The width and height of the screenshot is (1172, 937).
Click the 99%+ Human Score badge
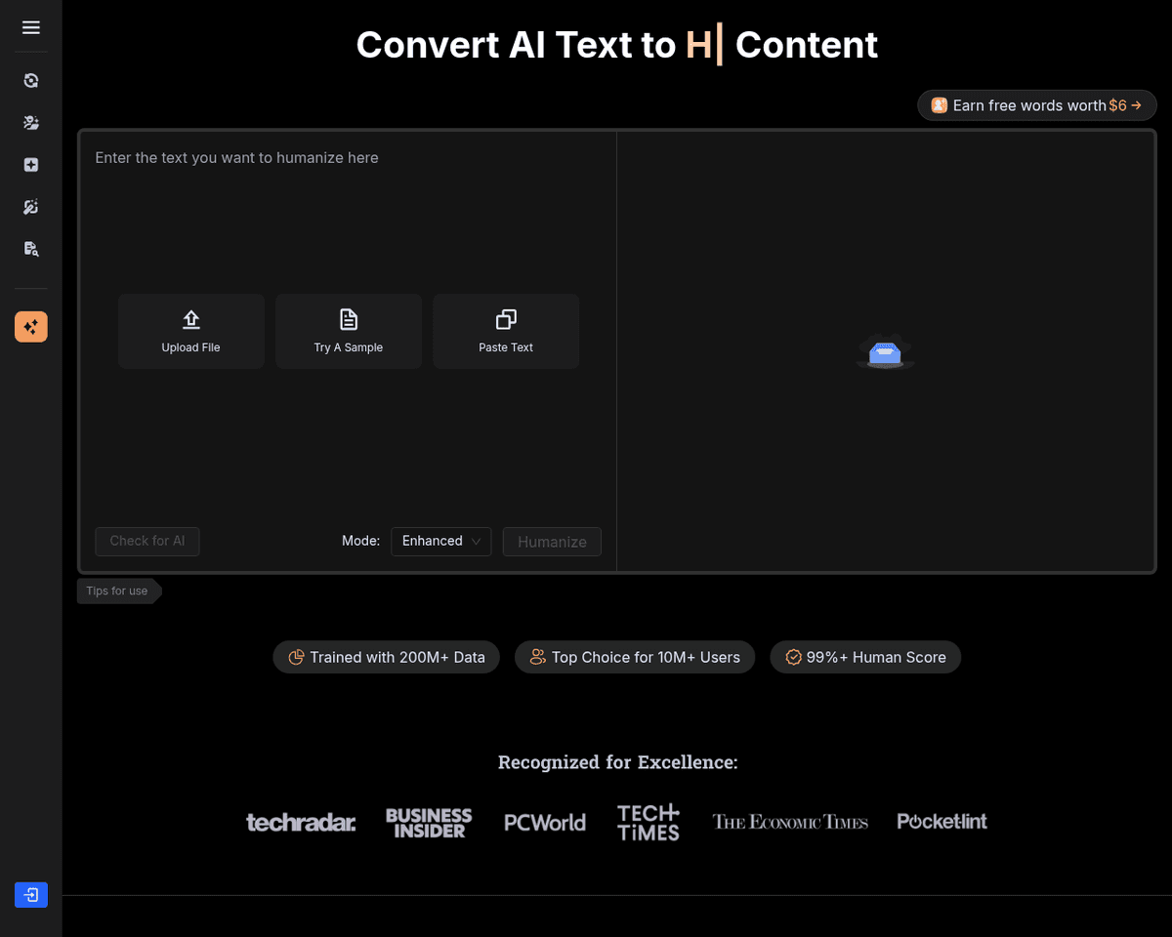click(865, 657)
